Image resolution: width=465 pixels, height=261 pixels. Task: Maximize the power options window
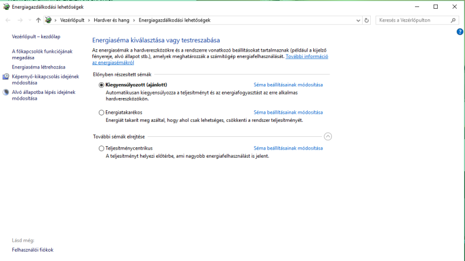coord(435,6)
